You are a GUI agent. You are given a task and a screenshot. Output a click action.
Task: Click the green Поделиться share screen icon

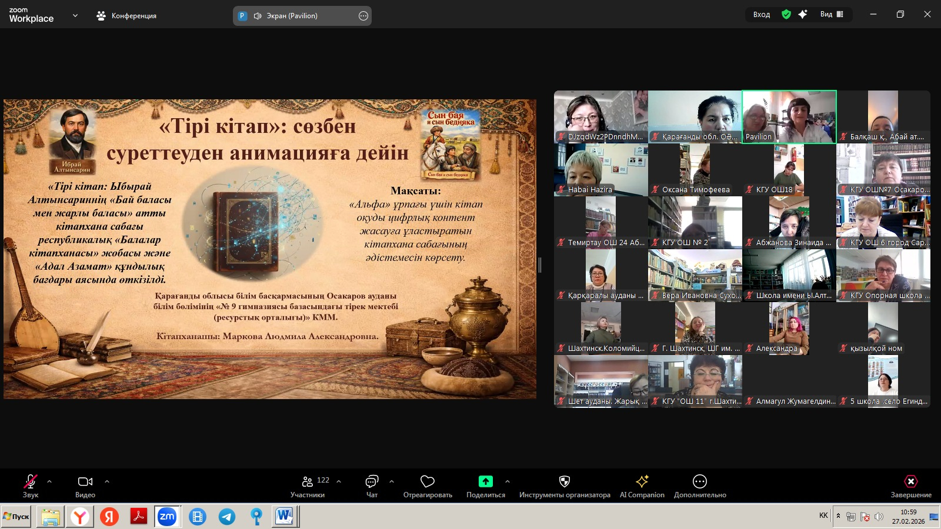click(485, 482)
